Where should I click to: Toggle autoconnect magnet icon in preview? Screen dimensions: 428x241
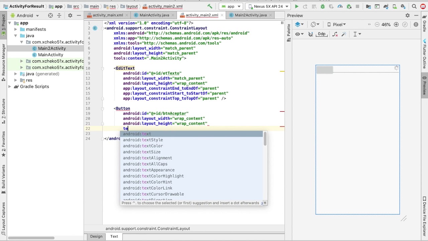[311, 34]
